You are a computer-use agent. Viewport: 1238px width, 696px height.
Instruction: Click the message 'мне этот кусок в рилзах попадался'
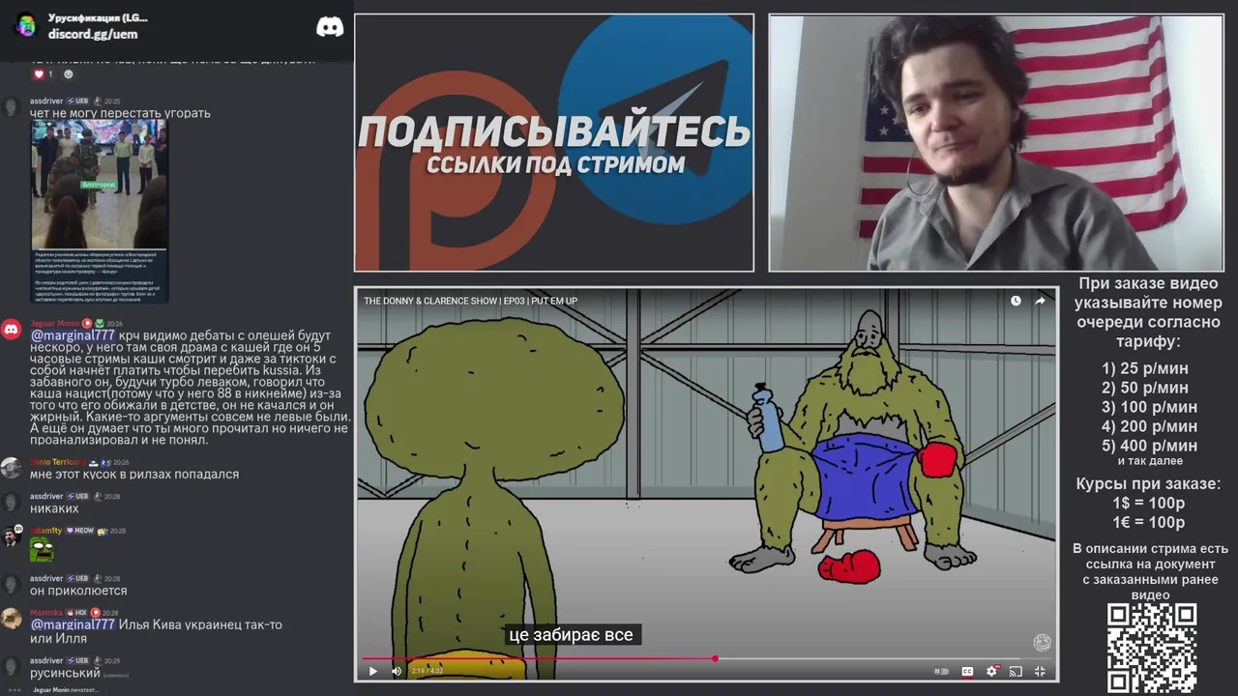click(x=134, y=475)
